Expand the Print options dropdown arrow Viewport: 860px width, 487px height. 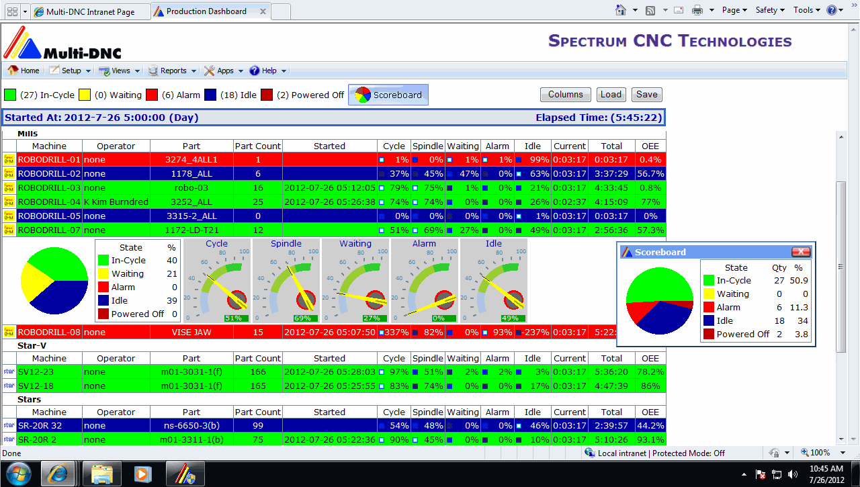tap(712, 10)
